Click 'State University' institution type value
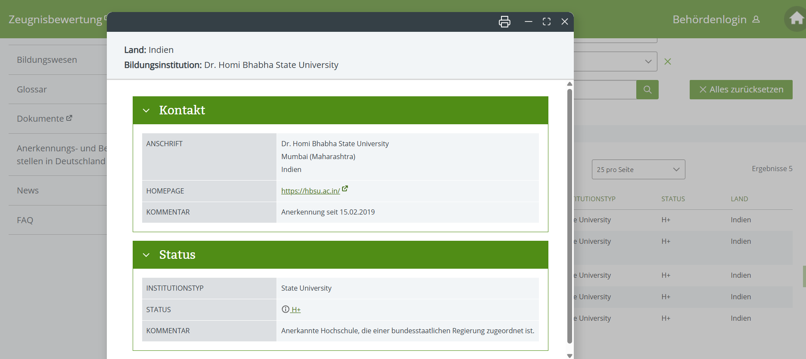Viewport: 806px width, 359px height. pos(306,288)
